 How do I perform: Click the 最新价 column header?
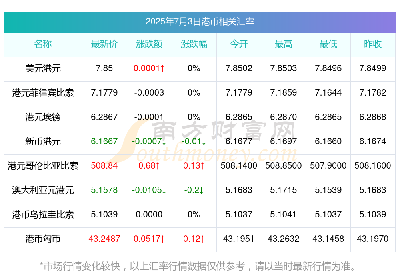(x=104, y=44)
